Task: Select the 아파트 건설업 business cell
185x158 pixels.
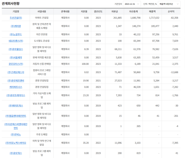Action: pyautogui.click(x=42, y=18)
